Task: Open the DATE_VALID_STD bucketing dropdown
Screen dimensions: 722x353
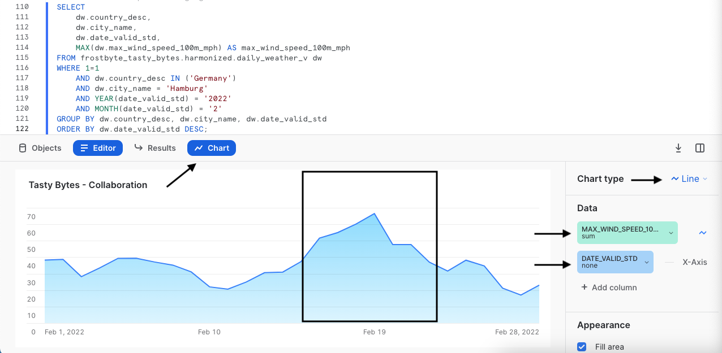Action: [647, 262]
